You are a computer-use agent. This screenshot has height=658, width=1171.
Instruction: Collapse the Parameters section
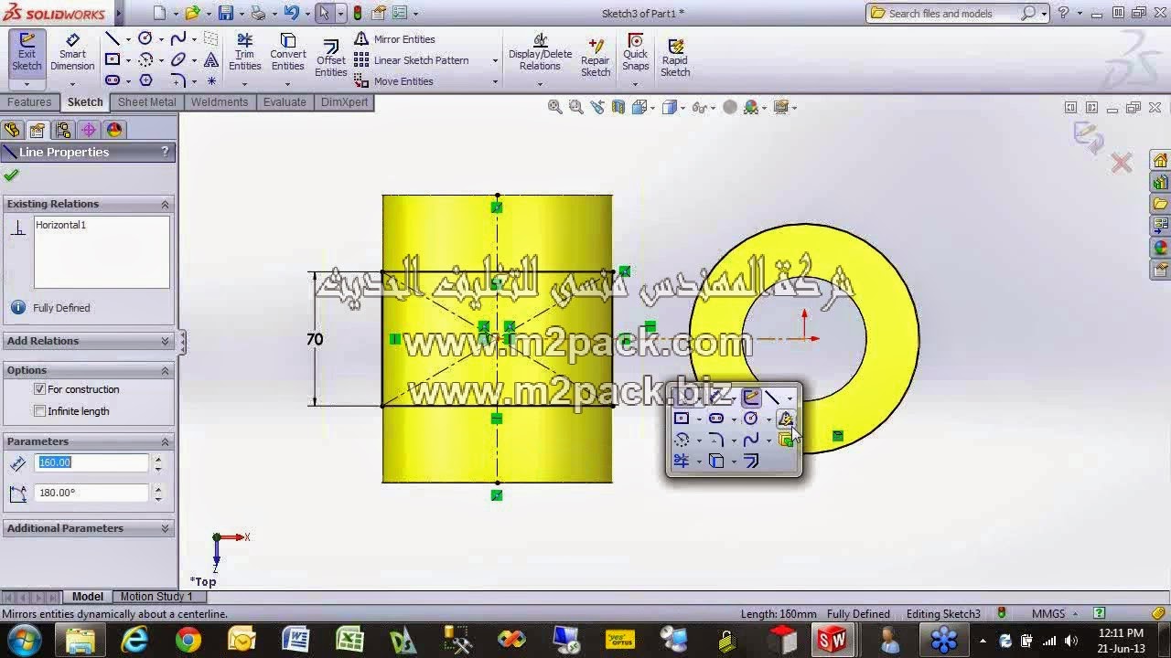(165, 441)
